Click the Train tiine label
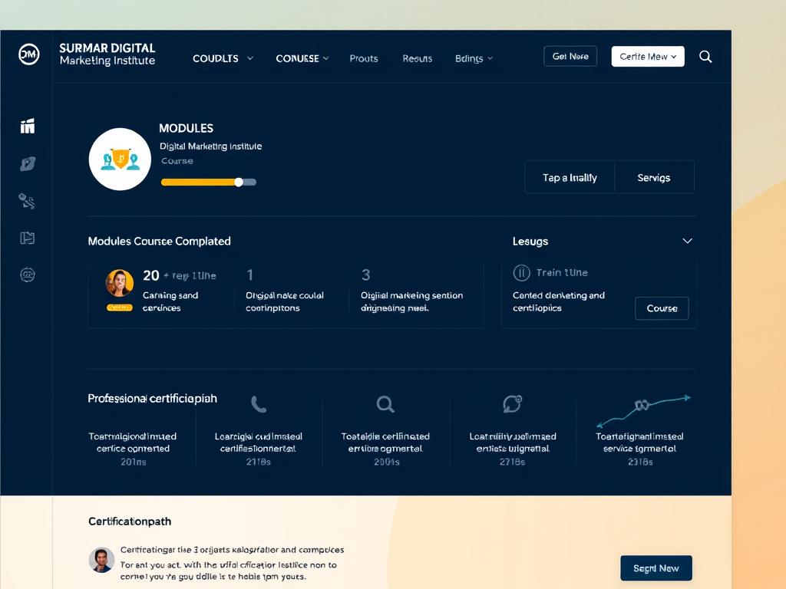This screenshot has height=589, width=786. pos(561,272)
